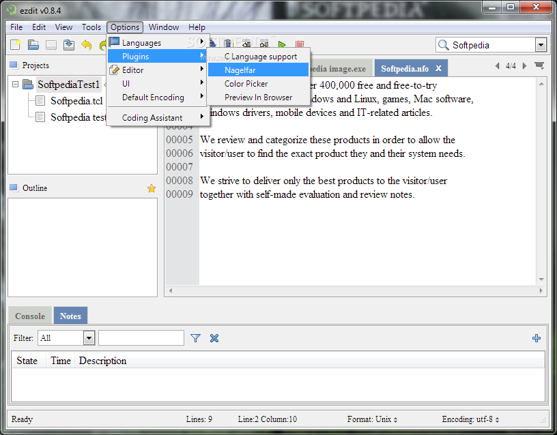Open the Help menu

pyautogui.click(x=197, y=27)
